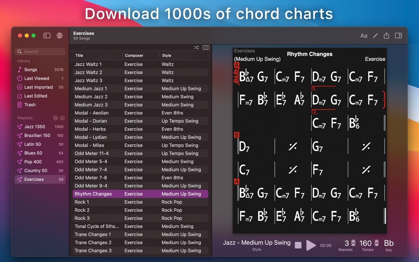Create a new playlist with the plus icon
Viewport: 419px width, 262px height.
[62, 118]
